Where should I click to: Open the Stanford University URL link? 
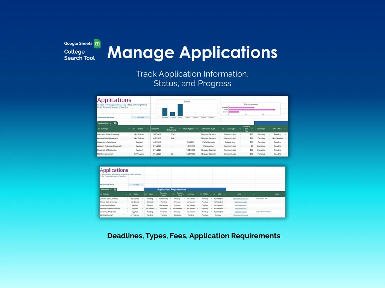coord(240,215)
